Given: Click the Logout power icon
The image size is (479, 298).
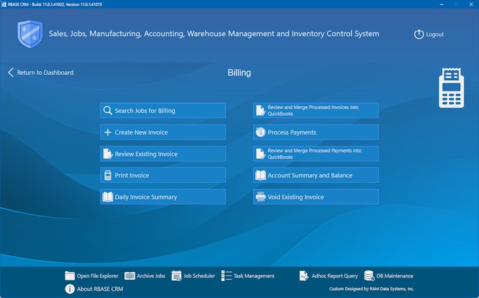Looking at the screenshot, I should pos(419,34).
